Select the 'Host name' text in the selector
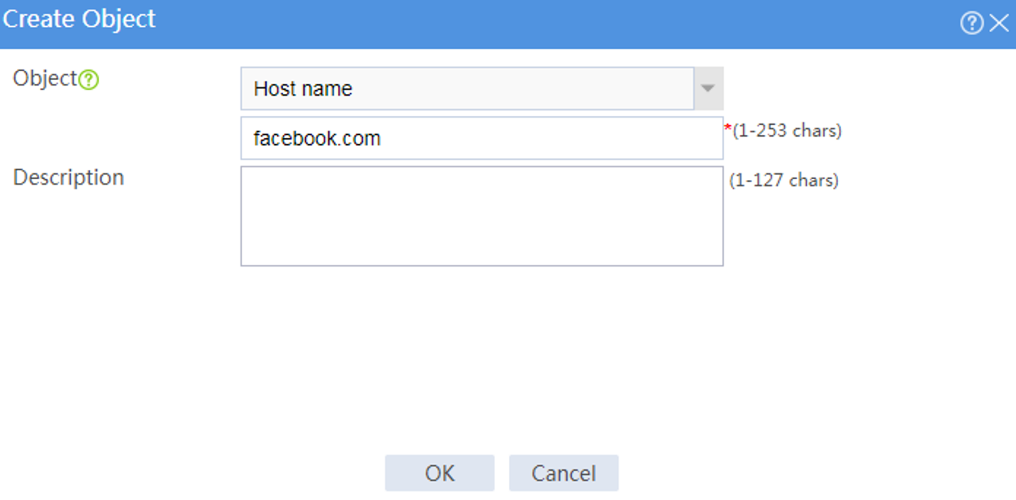1016x500 pixels. click(x=303, y=89)
